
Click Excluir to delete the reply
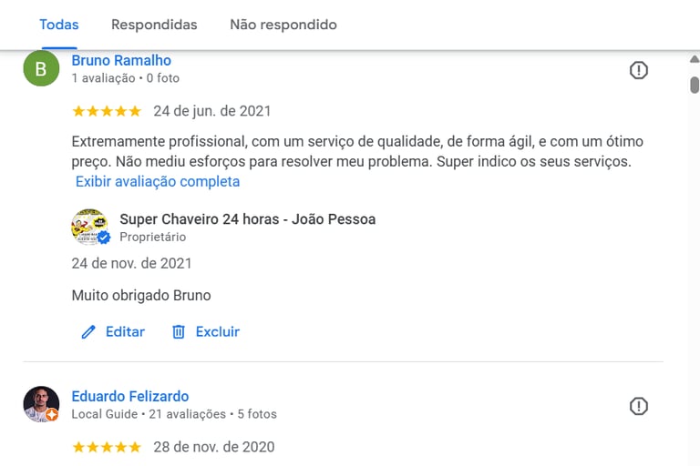[218, 332]
